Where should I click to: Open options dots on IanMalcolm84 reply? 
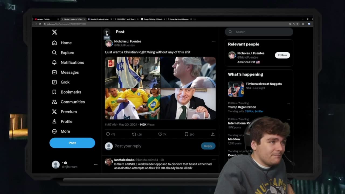[x=214, y=160]
